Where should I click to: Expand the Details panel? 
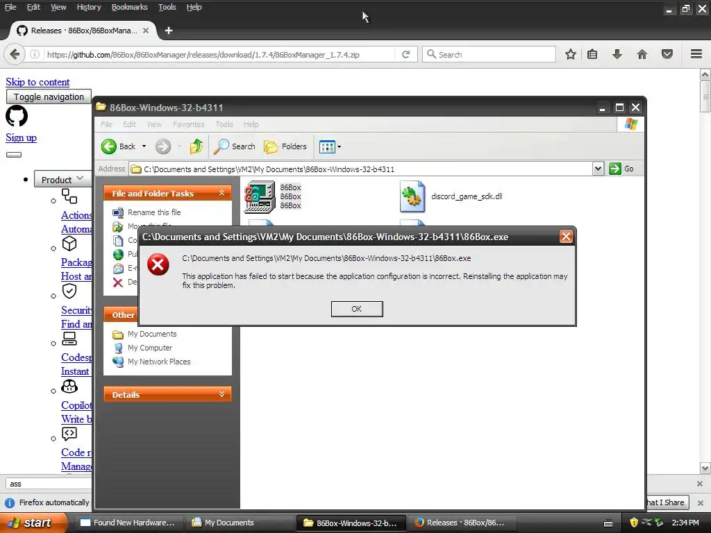click(x=221, y=394)
